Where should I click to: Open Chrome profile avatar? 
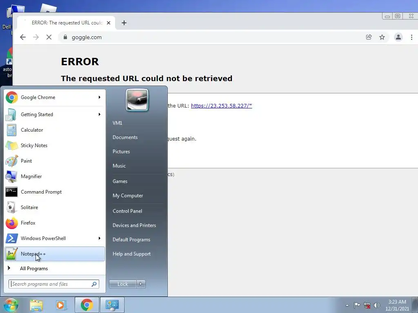click(x=398, y=37)
